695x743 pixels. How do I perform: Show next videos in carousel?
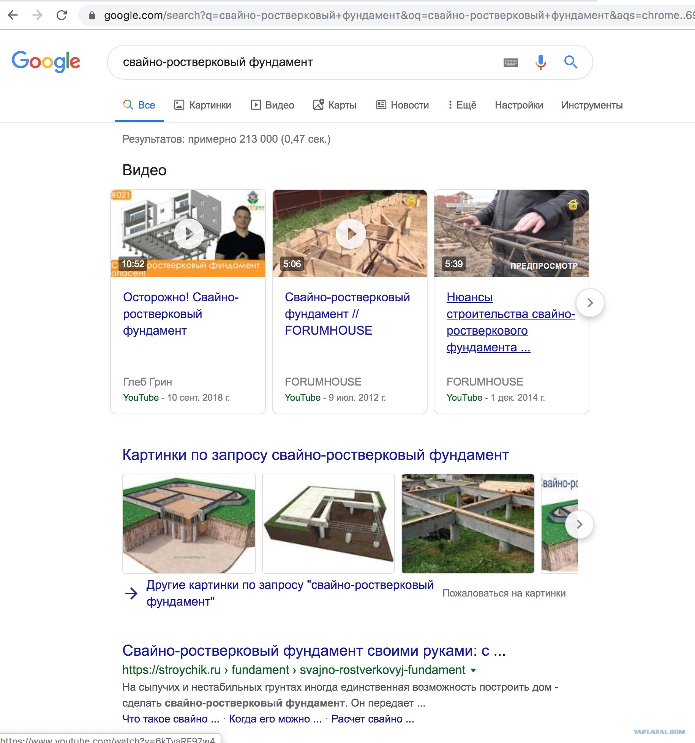pos(590,303)
